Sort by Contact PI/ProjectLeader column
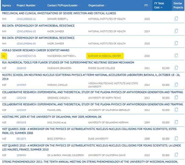The height and width of the screenshot is (165, 185). [x=64, y=5]
